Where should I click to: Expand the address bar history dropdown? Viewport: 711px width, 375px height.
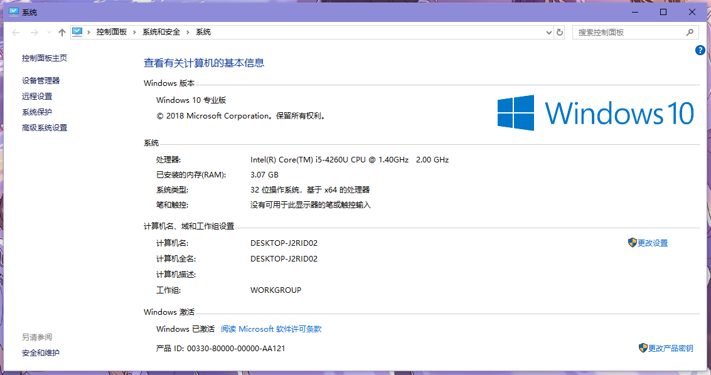[x=548, y=32]
